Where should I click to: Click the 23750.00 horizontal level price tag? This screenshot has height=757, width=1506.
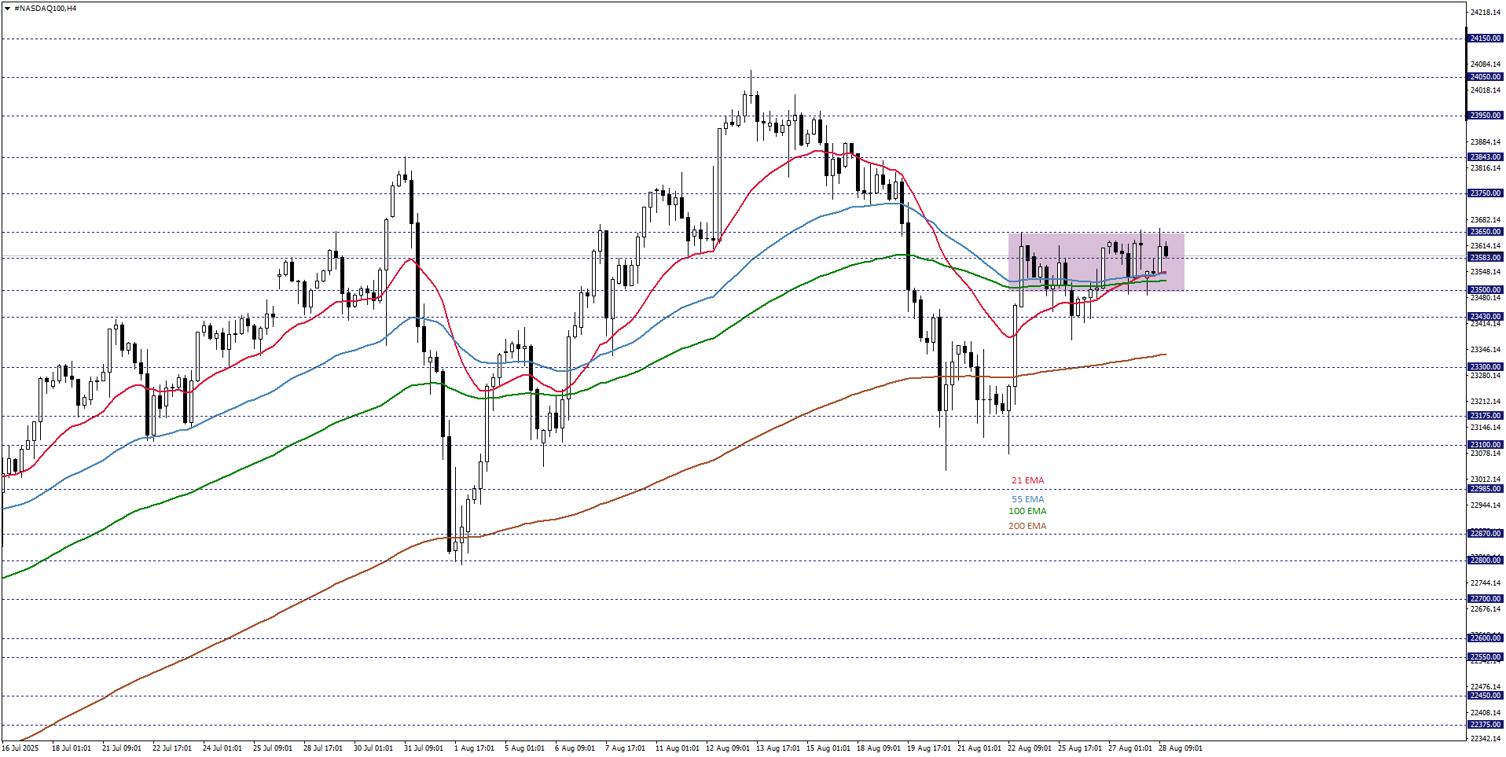coord(1485,193)
